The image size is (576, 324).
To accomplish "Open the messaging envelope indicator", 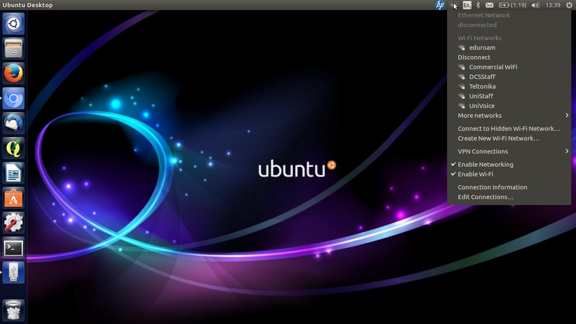I will pos(489,5).
